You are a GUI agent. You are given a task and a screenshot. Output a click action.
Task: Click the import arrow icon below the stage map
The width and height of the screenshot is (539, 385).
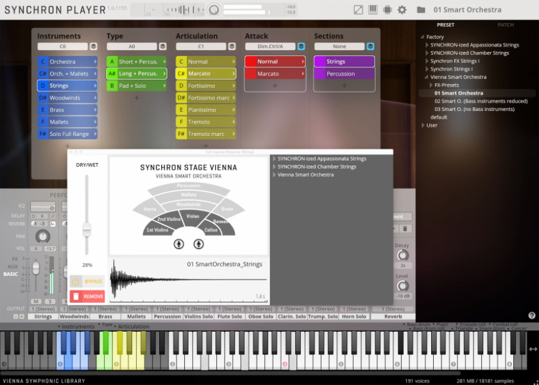[x=178, y=244]
